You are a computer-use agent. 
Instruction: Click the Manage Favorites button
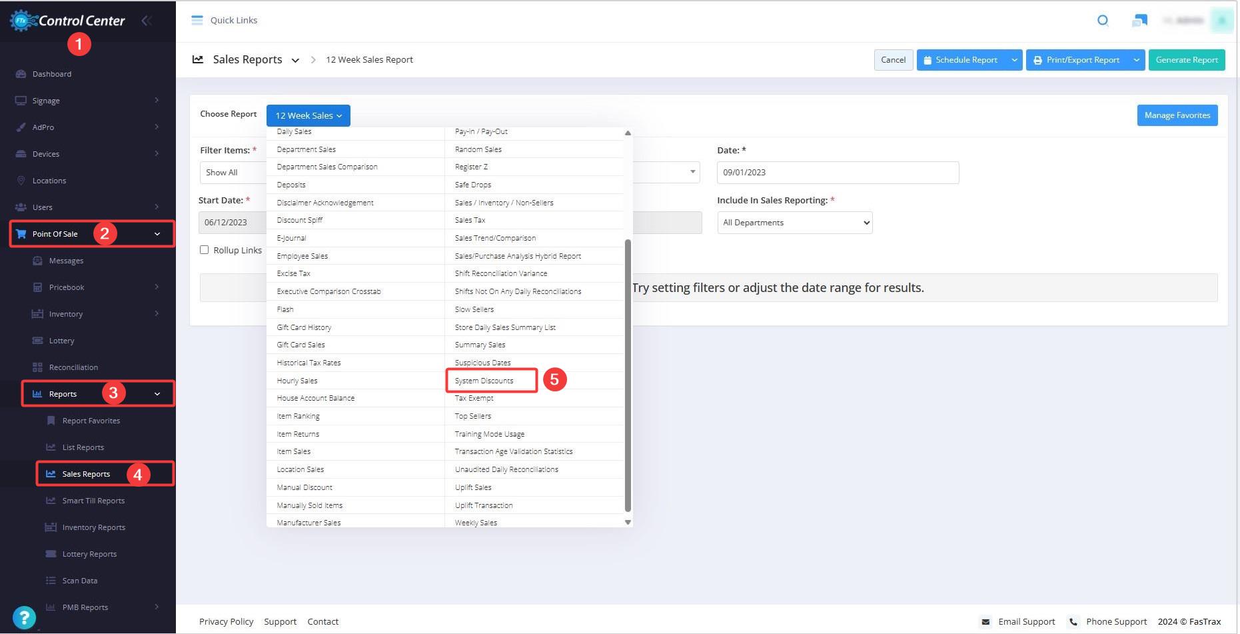tap(1177, 115)
